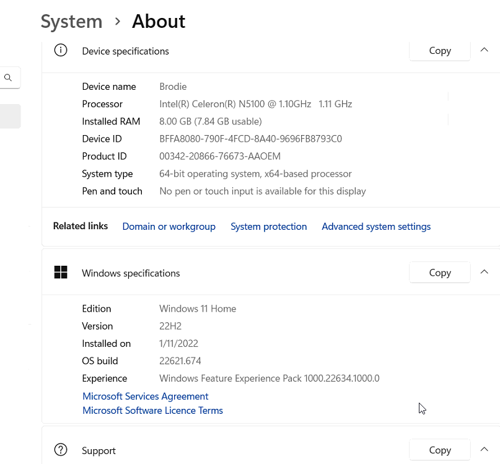Screen dimensions: 500x464
Task: Select the 8.00 GB installed RAM value
Action: click(211, 121)
